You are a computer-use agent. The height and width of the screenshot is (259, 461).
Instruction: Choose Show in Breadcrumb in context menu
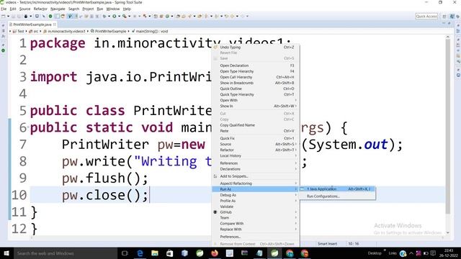[256, 83]
